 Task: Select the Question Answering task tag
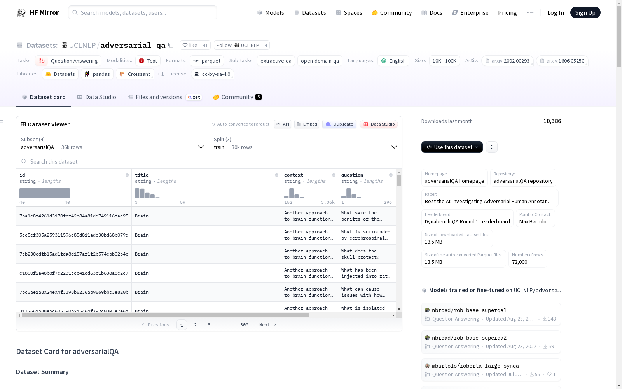68,61
